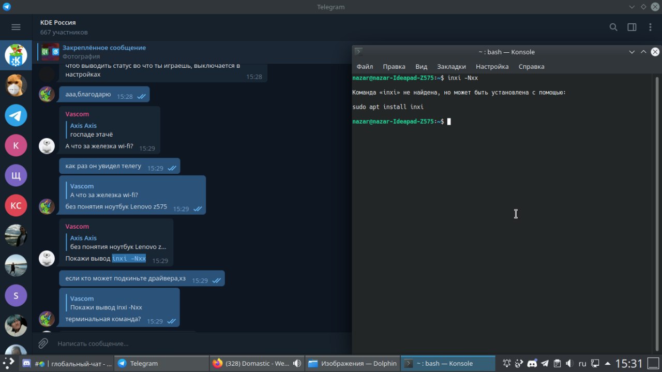Click the pinned message photo thumbnail
Image resolution: width=662 pixels, height=372 pixels.
50,52
